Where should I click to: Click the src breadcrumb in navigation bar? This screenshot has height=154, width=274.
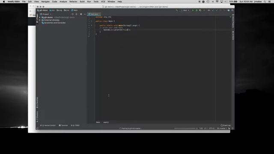(52, 10)
